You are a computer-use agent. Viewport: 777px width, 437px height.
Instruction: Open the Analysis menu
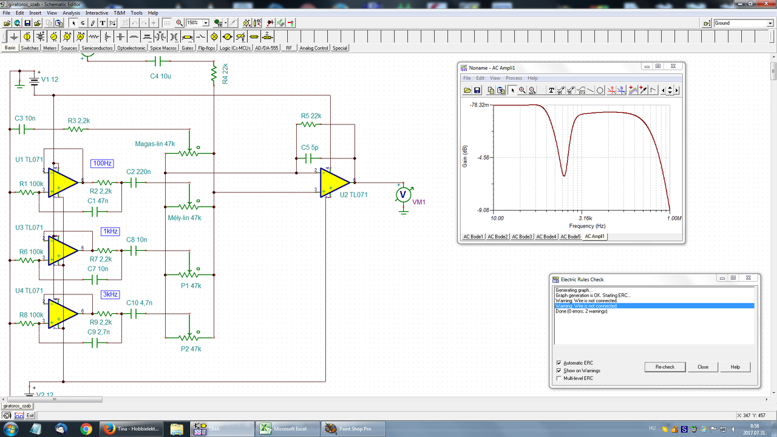pyautogui.click(x=71, y=13)
